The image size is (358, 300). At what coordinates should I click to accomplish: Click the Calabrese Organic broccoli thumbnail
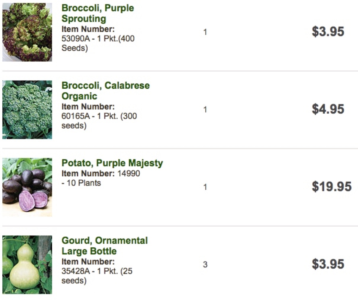pos(27,109)
